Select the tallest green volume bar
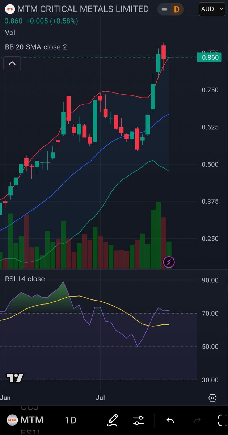This screenshot has width=228, height=435. [158, 235]
